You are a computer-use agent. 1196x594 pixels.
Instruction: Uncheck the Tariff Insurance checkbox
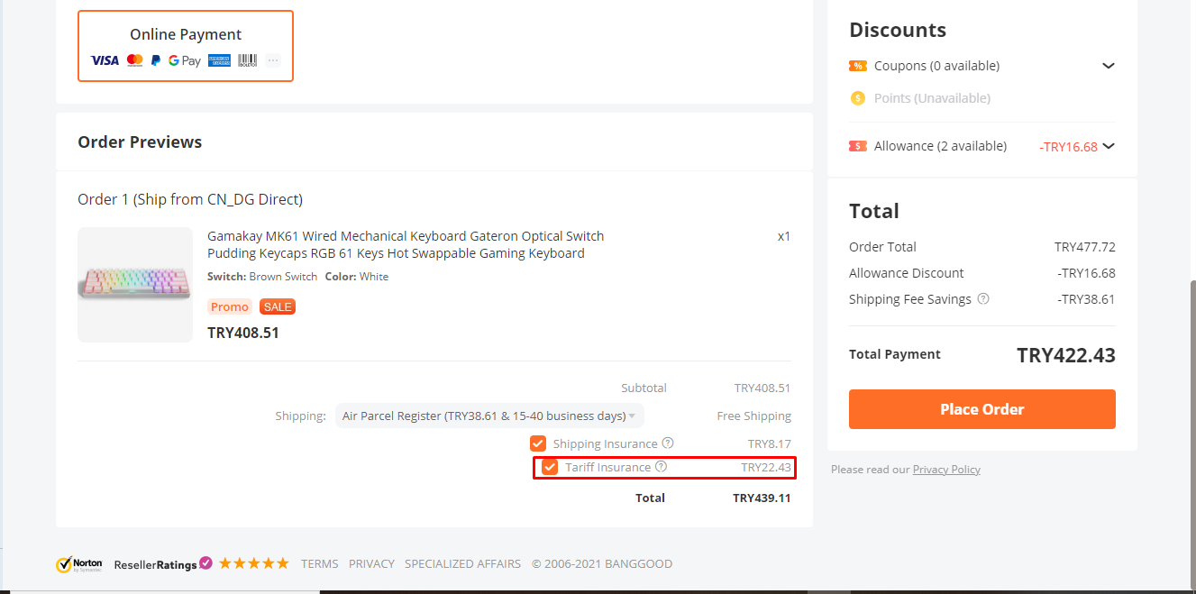[x=550, y=467]
